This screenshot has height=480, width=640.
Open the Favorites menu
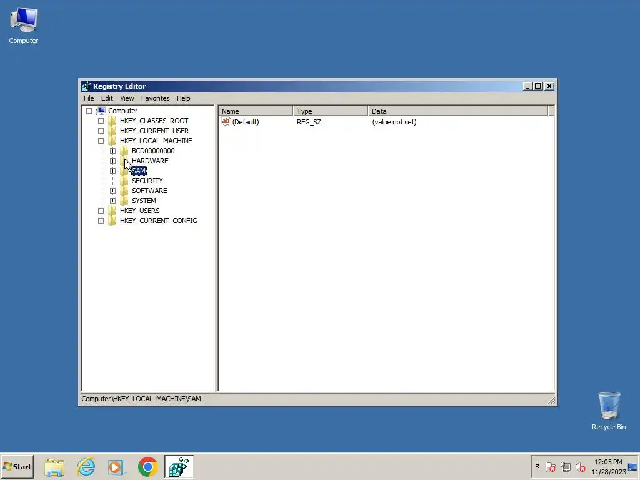[x=155, y=98]
